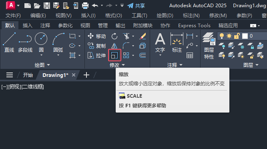Click the Ellipse draw icon
Image resolution: width=267 pixels, height=149 pixels.
pyautogui.click(x=72, y=46)
